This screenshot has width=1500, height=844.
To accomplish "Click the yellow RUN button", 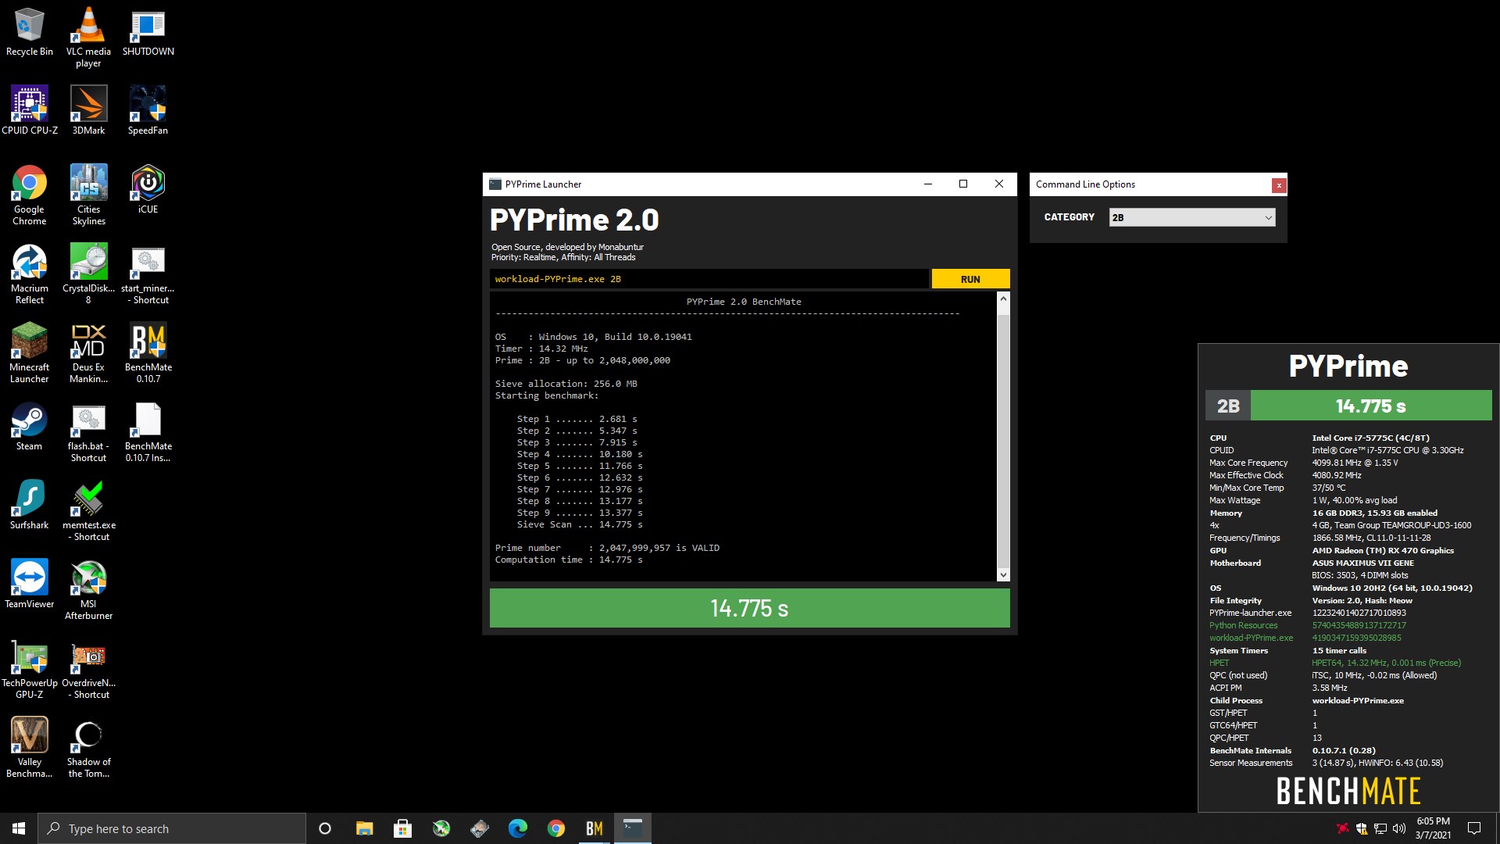I will point(970,279).
